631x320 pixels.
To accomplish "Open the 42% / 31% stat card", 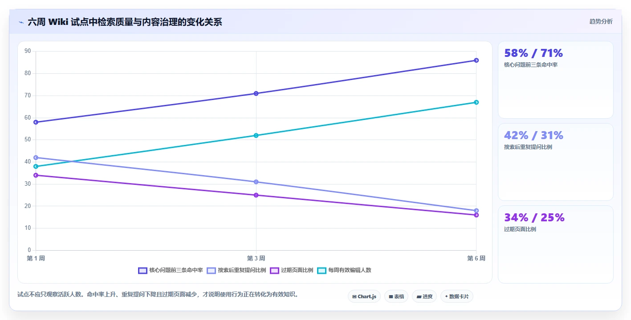I will (x=555, y=162).
